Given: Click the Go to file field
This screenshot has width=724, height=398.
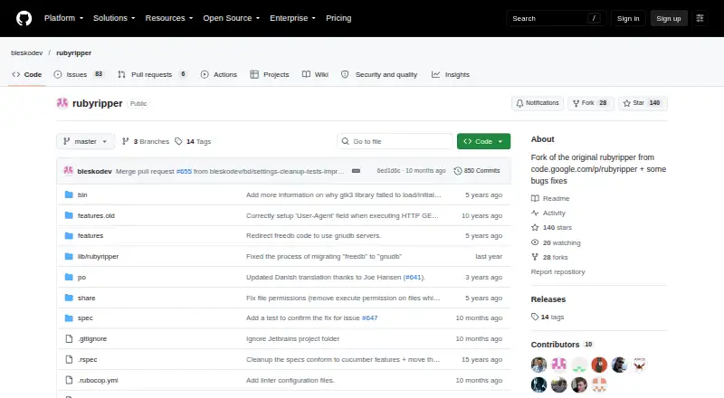Looking at the screenshot, I should [x=395, y=141].
